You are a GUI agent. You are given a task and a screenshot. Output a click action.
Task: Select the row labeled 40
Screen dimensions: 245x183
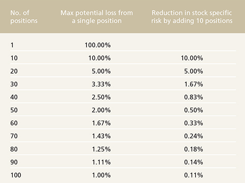click(123, 97)
